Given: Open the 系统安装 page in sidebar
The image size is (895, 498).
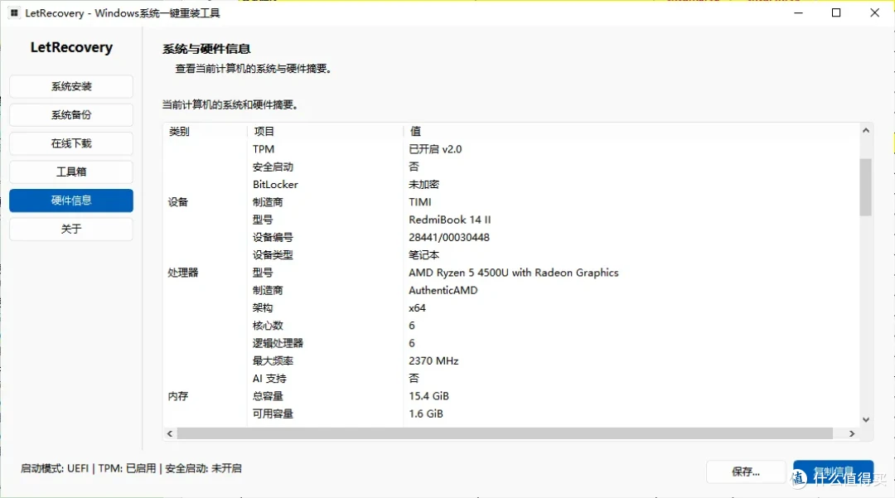Looking at the screenshot, I should pos(71,86).
